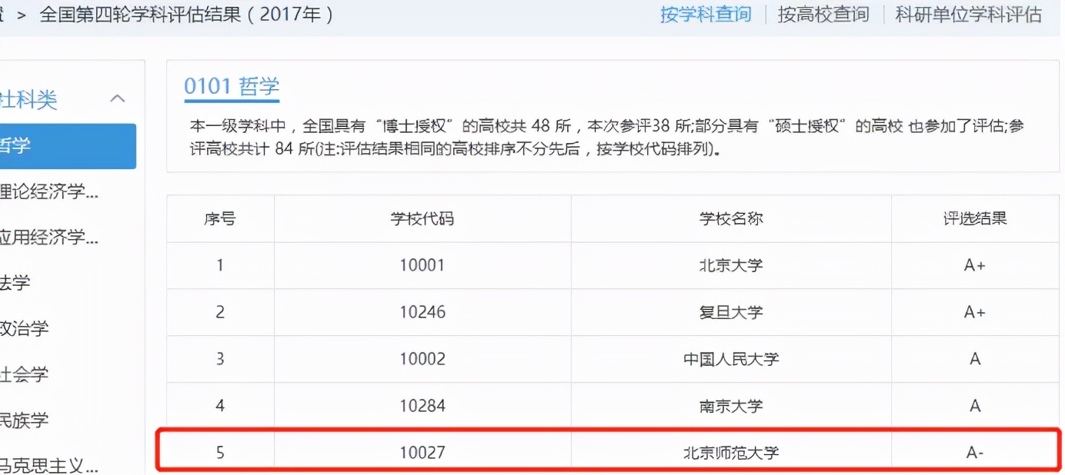Image resolution: width=1065 pixels, height=475 pixels.
Task: Switch to the 按高校查询 tab
Action: pos(823,13)
